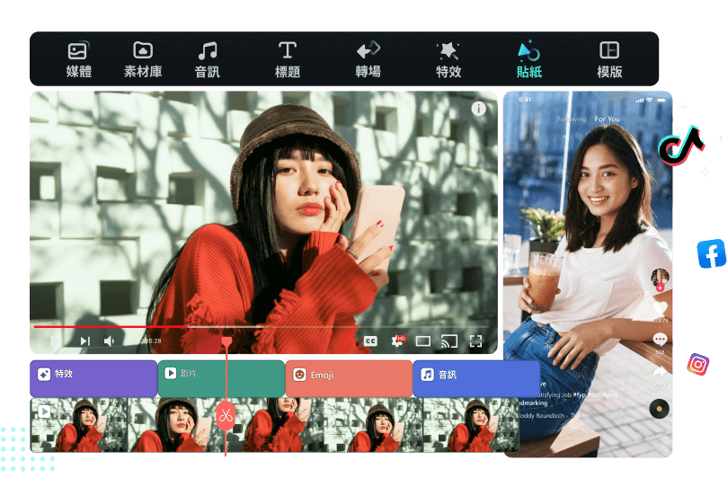Tap the heart like icon on TikTok preview
This screenshot has height=504, width=728.
click(660, 308)
